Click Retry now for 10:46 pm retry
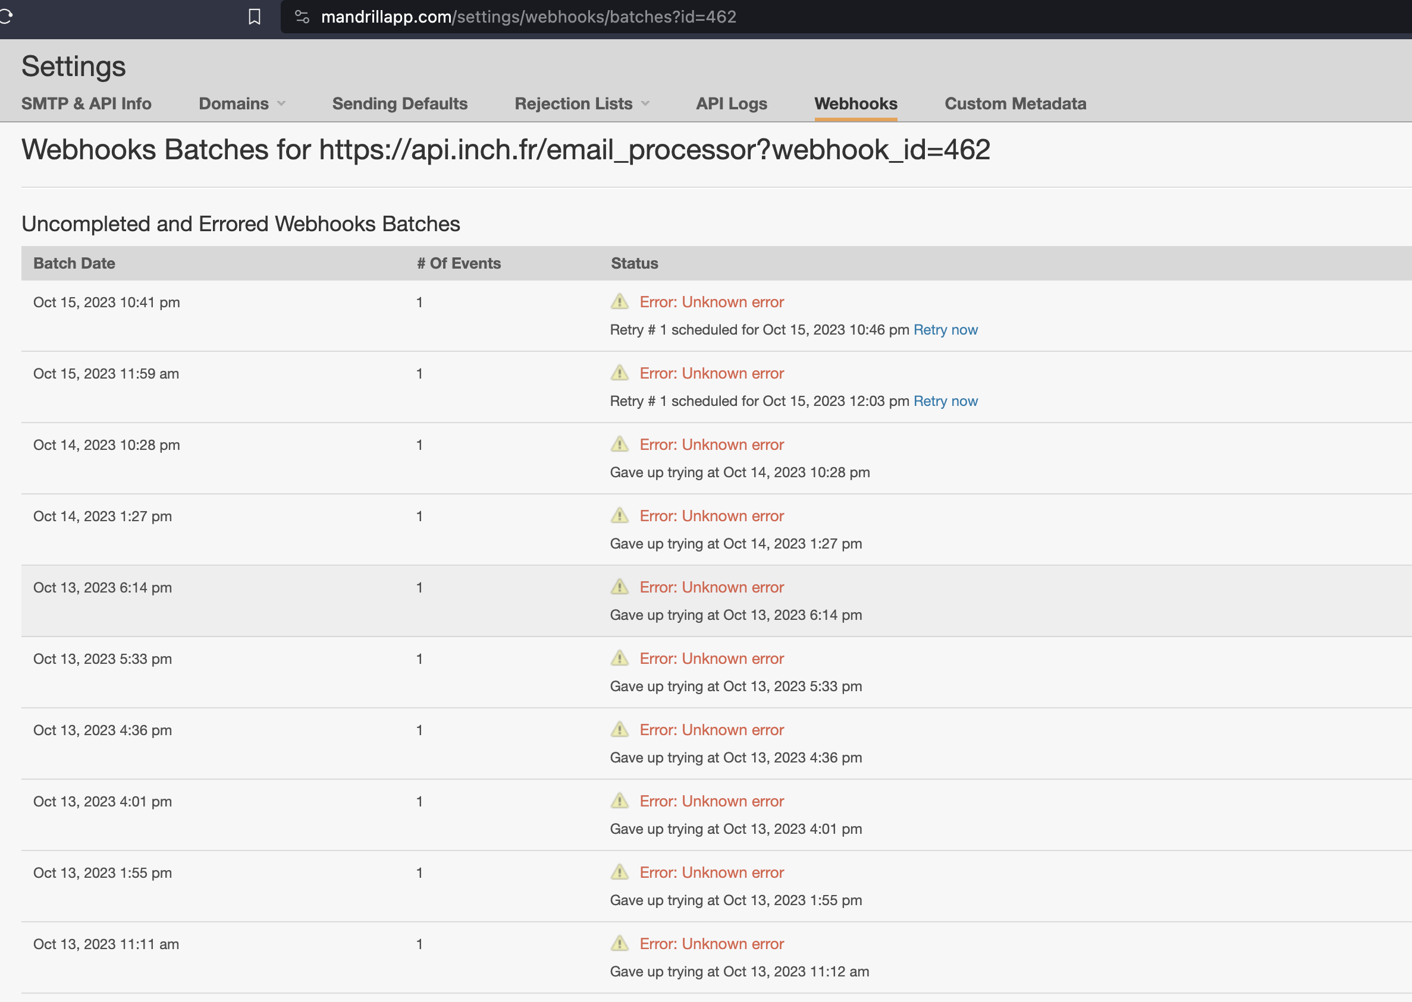The height and width of the screenshot is (1002, 1412). pyautogui.click(x=945, y=329)
